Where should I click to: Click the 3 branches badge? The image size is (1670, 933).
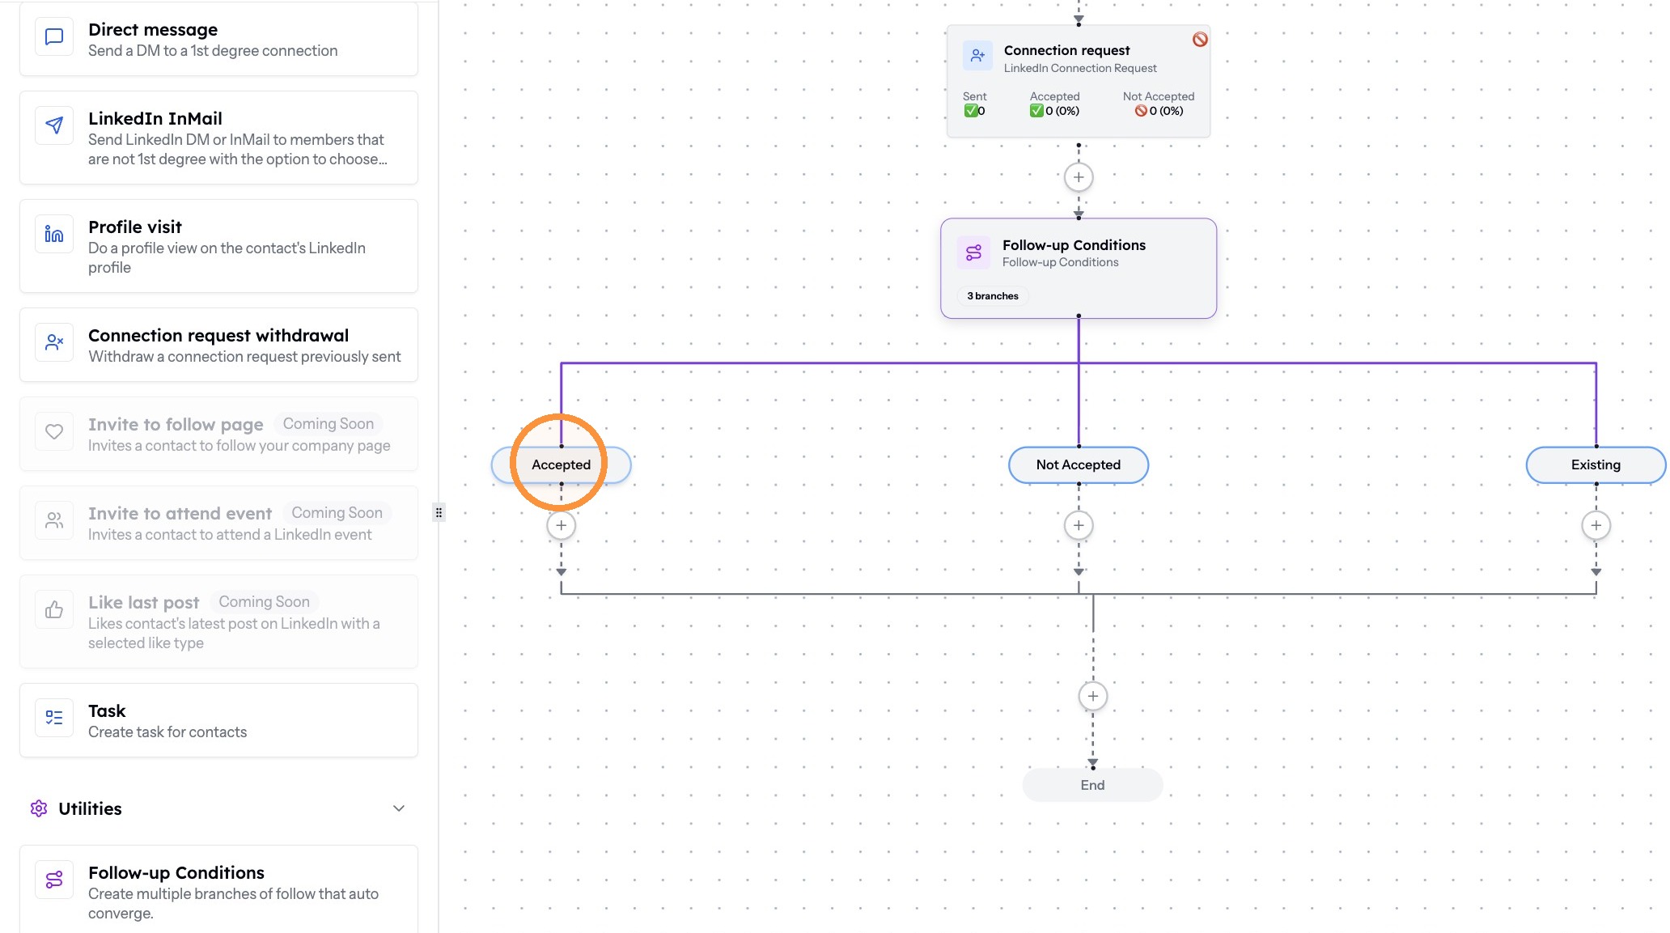(x=993, y=296)
